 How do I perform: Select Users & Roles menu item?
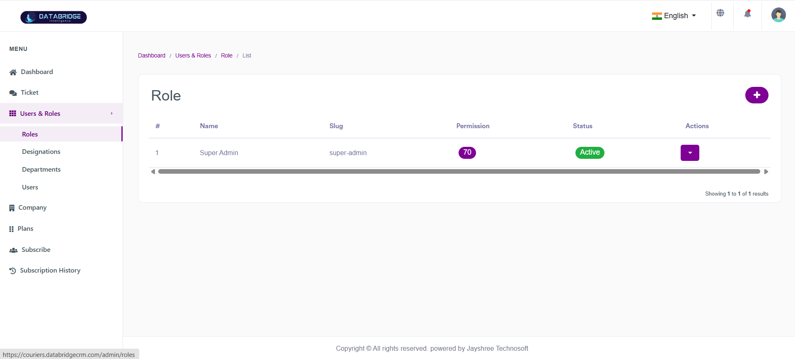pos(61,113)
